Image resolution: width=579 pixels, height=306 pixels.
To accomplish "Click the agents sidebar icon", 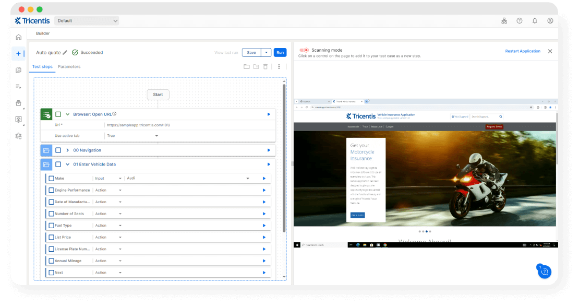I will (18, 119).
